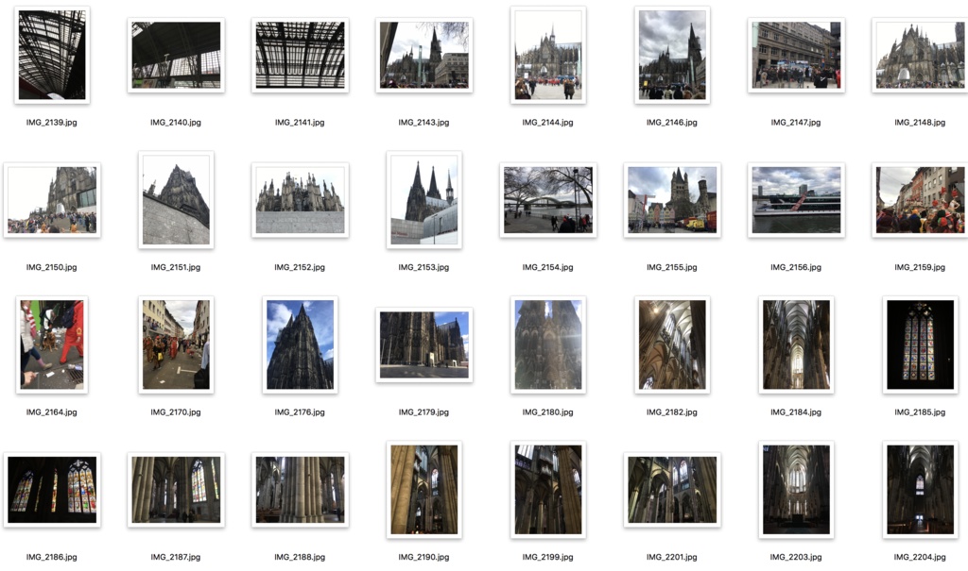Image resolution: width=968 pixels, height=571 pixels.
Task: Click the file name IMG_2179.jpg
Action: (424, 412)
